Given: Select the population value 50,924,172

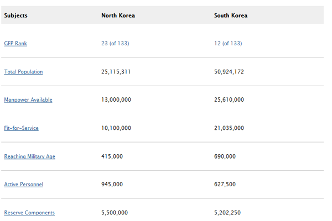Looking at the screenshot, I should pyautogui.click(x=229, y=72).
